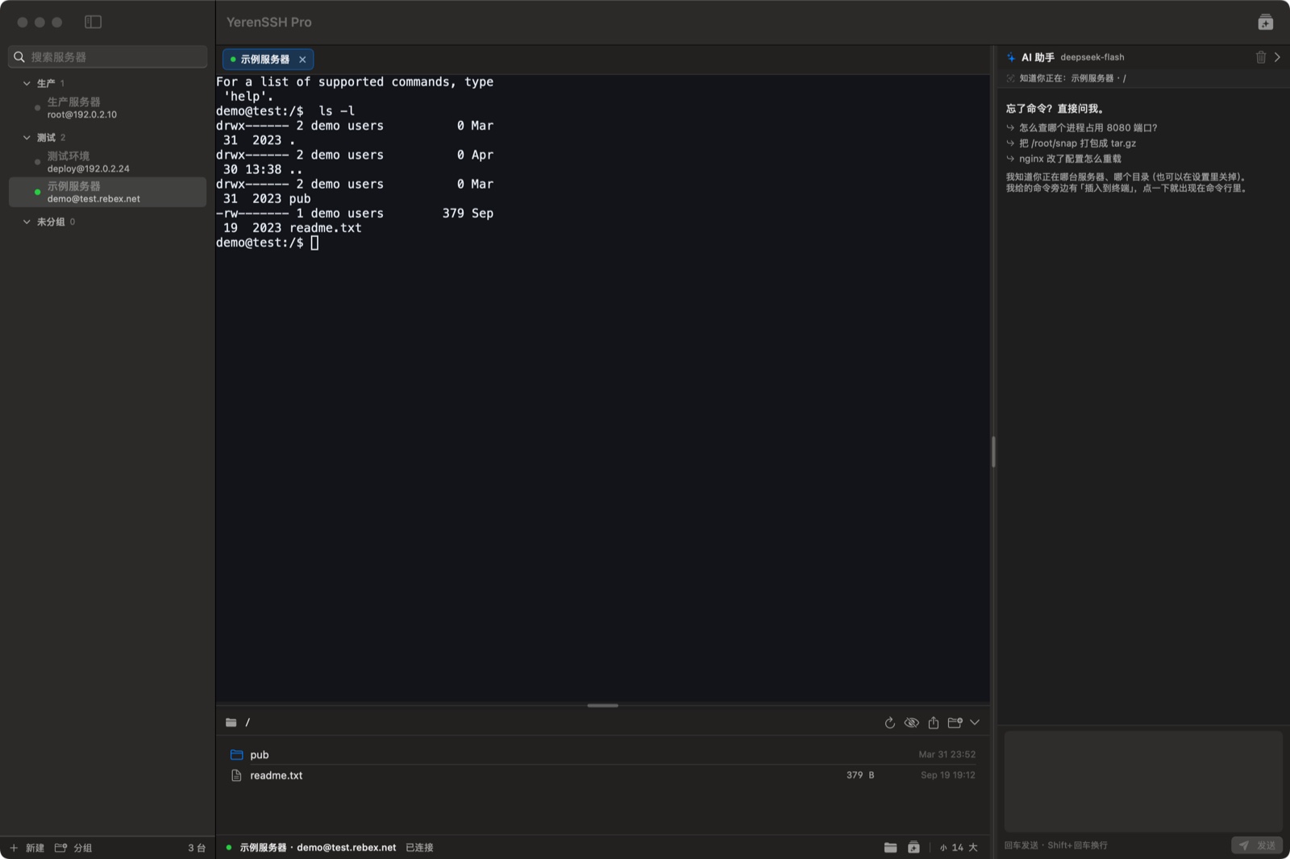1290x859 pixels.
Task: Click the AI assistant icon in title bar
Action: coord(1265,23)
